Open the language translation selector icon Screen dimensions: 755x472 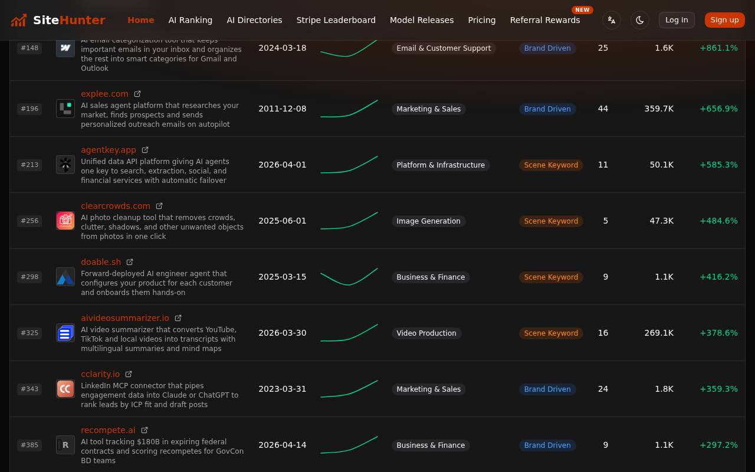tap(612, 20)
